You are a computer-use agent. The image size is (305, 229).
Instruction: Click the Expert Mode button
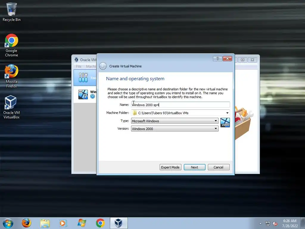point(170,167)
